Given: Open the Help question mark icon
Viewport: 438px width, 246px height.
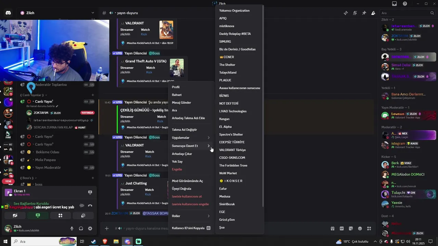Looking at the screenshot, I should pyautogui.click(x=405, y=4).
